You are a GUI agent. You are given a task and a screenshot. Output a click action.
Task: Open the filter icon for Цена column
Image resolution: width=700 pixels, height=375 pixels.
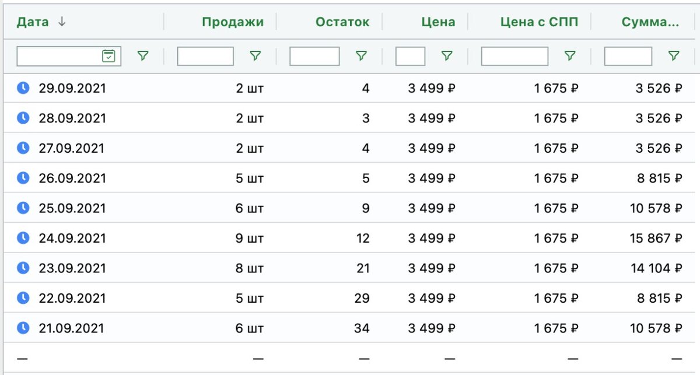click(447, 55)
